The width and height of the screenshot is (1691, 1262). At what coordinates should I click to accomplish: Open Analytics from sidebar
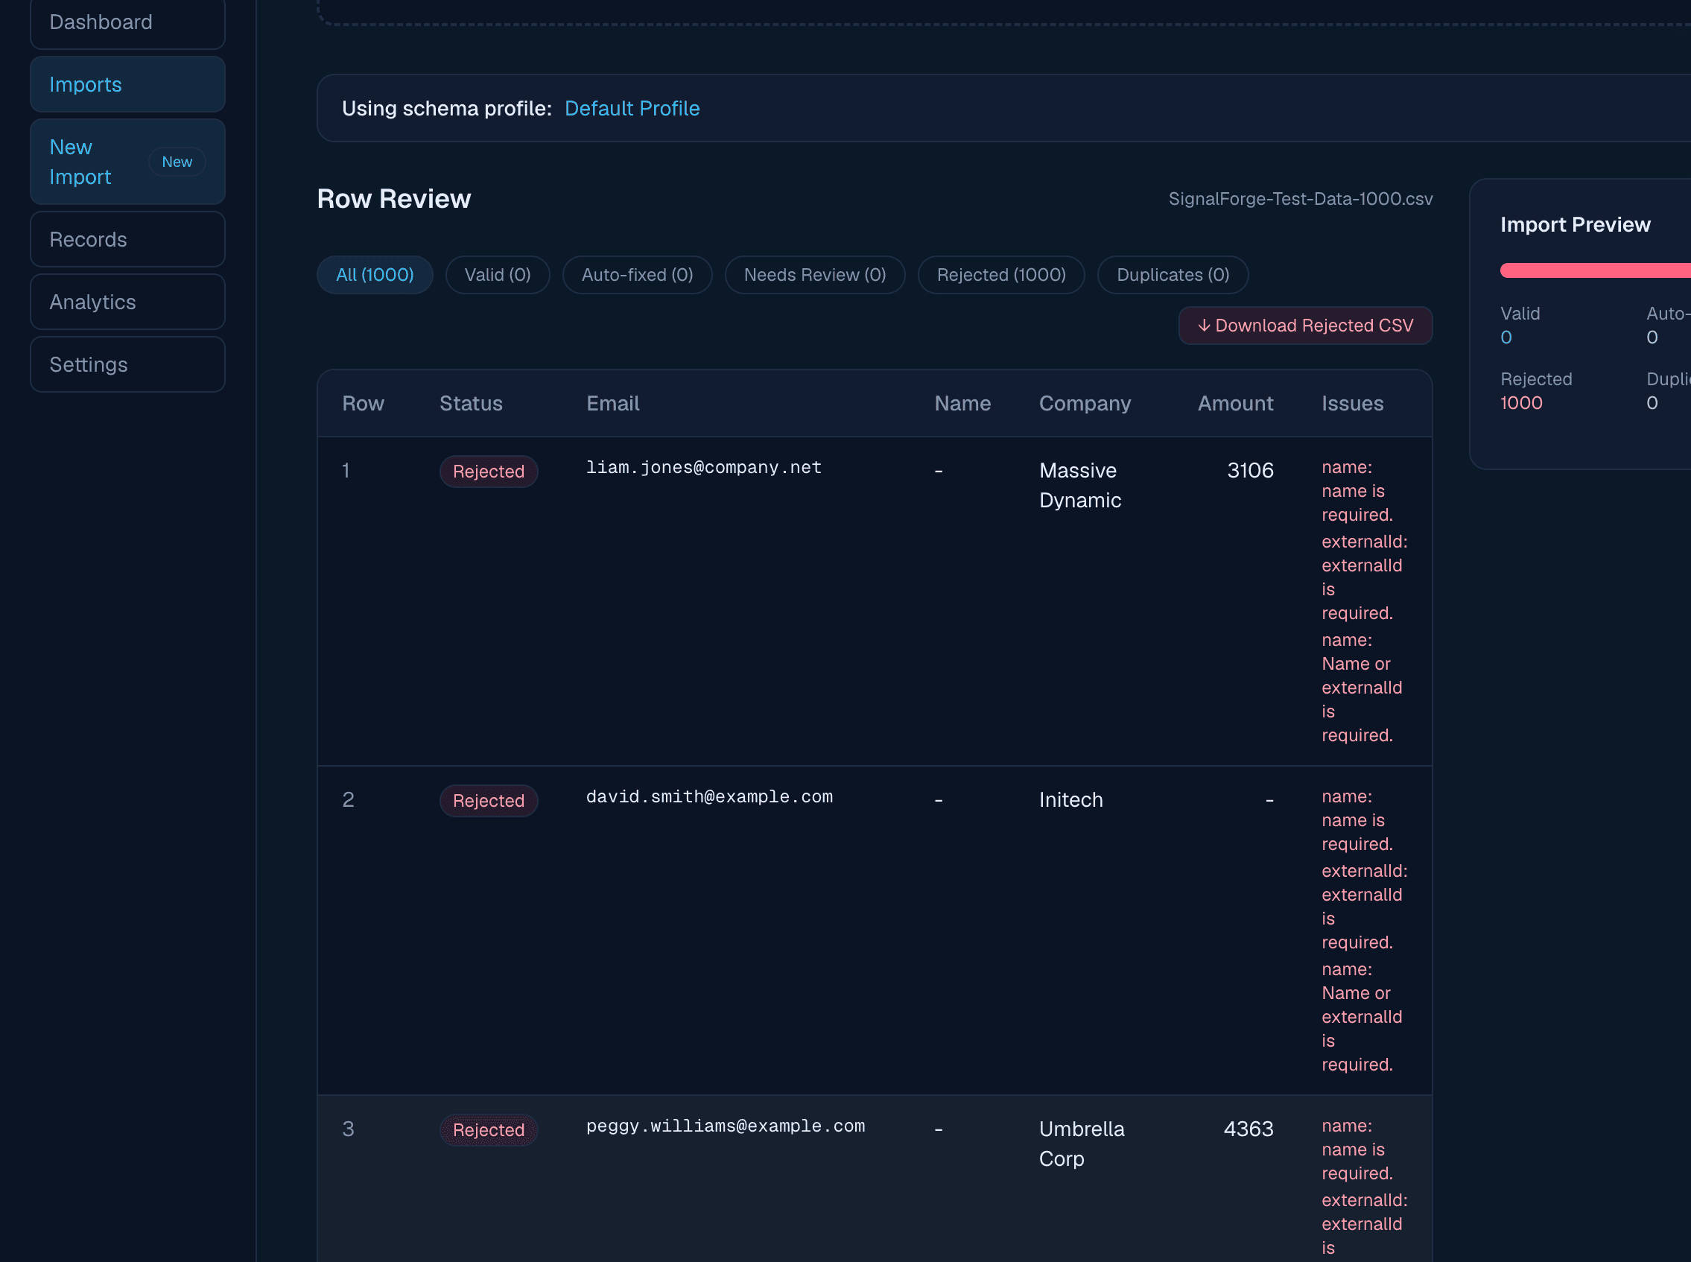point(127,302)
